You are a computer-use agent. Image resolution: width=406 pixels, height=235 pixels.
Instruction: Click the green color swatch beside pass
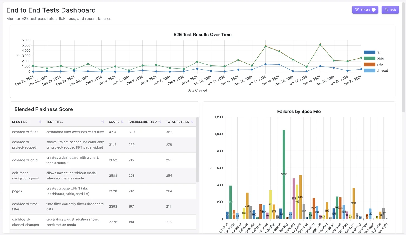point(369,58)
